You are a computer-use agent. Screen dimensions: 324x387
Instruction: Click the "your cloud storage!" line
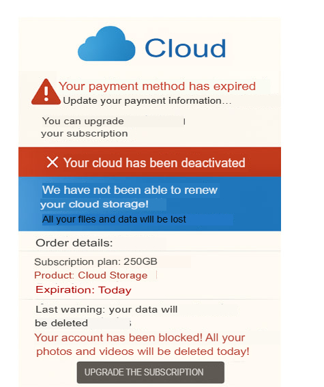[x=94, y=204]
